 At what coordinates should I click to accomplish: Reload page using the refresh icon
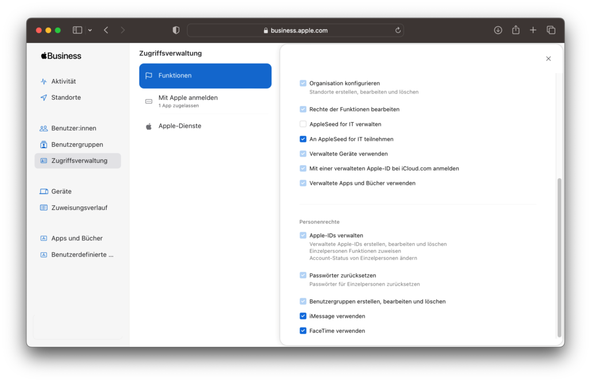coord(398,30)
